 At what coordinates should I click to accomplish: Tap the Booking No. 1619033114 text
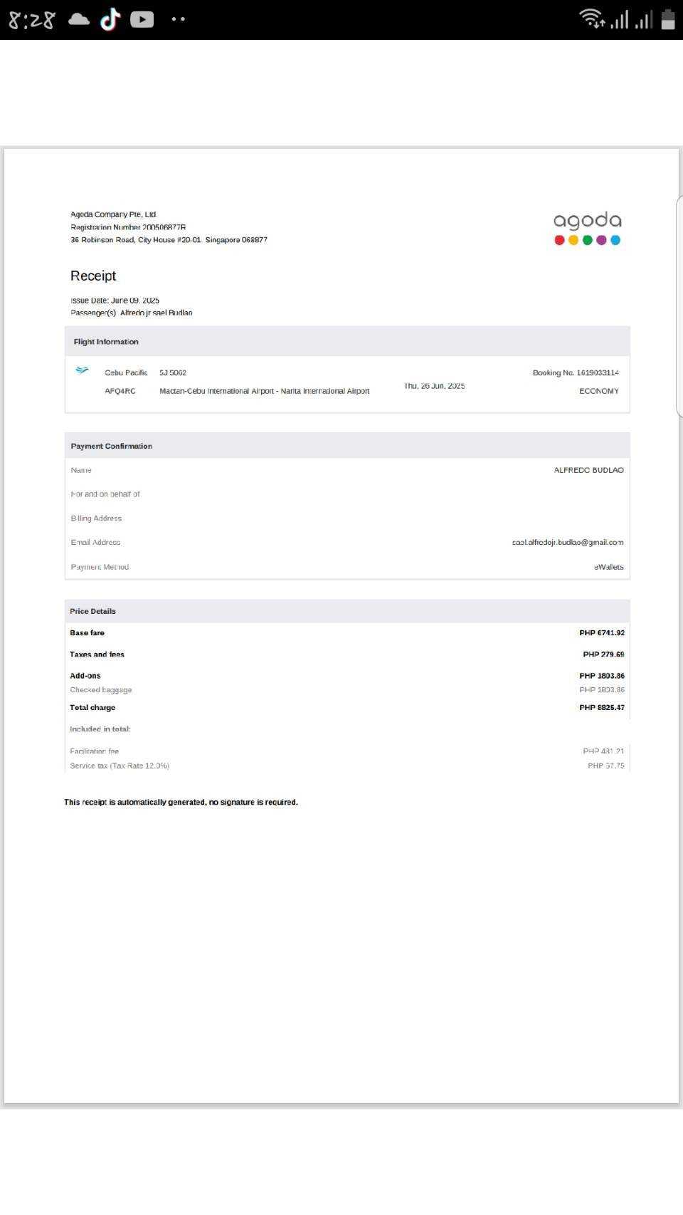(575, 372)
